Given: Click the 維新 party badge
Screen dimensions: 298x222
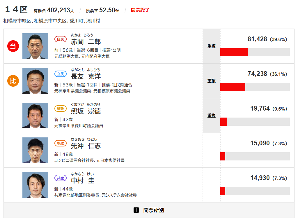Looking at the screenshot, I should click(61, 109).
